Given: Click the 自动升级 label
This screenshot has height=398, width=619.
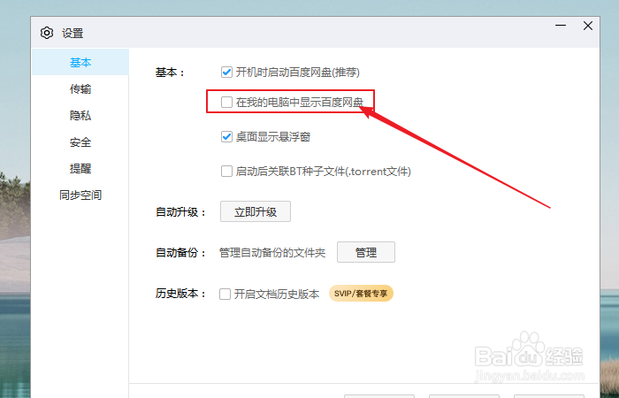Looking at the screenshot, I should 181,212.
